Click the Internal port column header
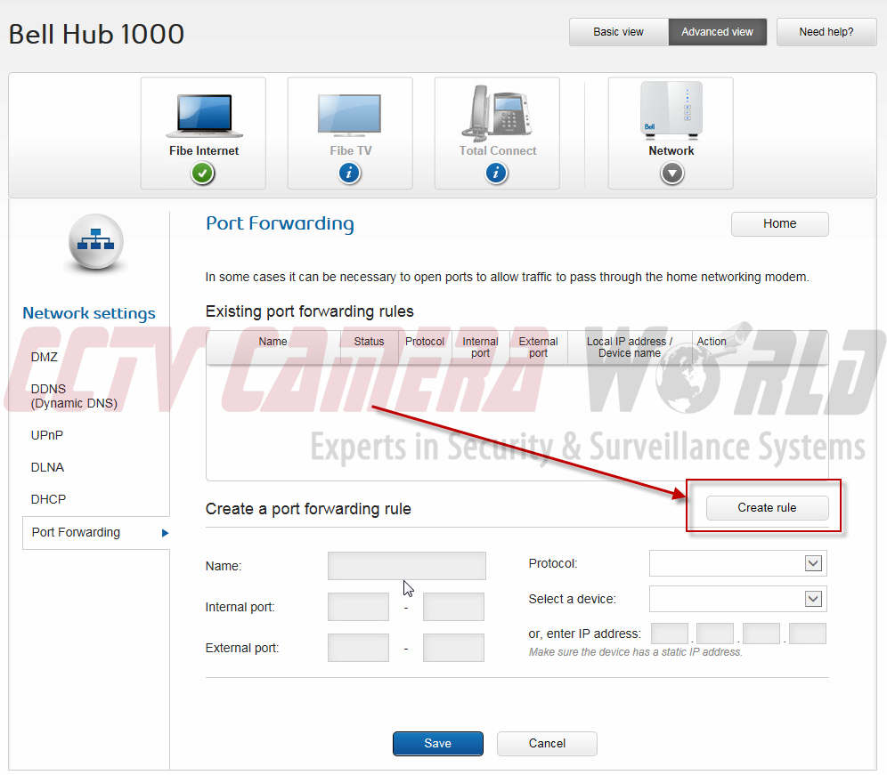 480,347
